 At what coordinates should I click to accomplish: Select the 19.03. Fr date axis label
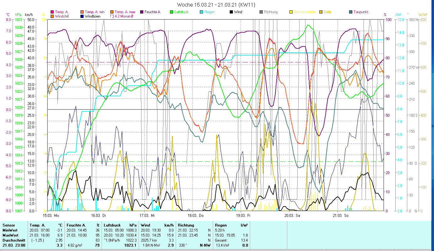244,216
